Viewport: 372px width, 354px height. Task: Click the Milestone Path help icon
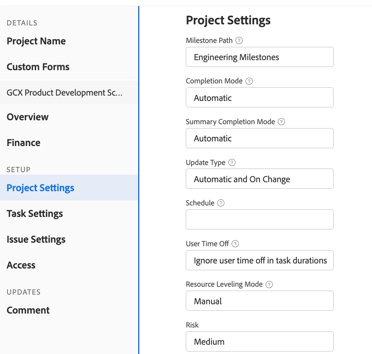pos(239,40)
